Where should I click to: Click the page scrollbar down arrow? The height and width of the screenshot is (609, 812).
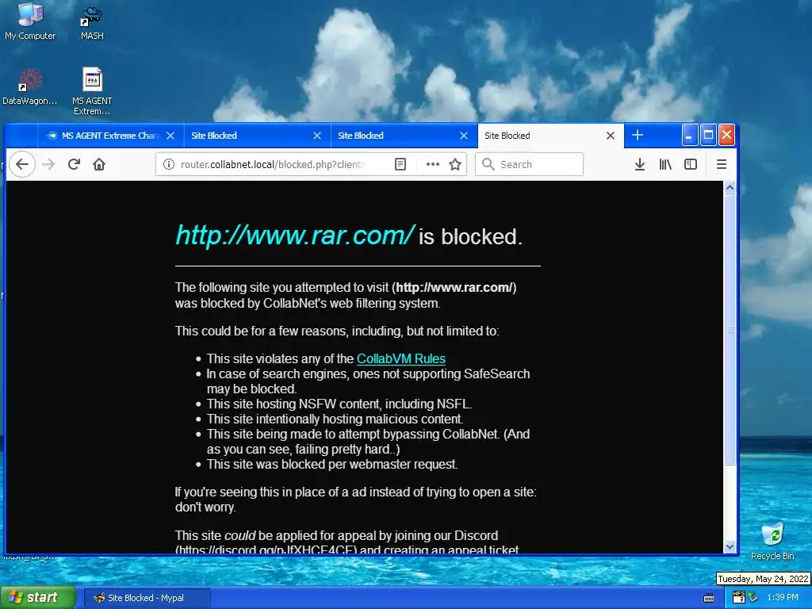click(x=730, y=546)
